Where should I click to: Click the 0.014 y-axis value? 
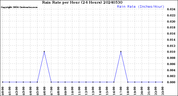click(x=171, y=40)
